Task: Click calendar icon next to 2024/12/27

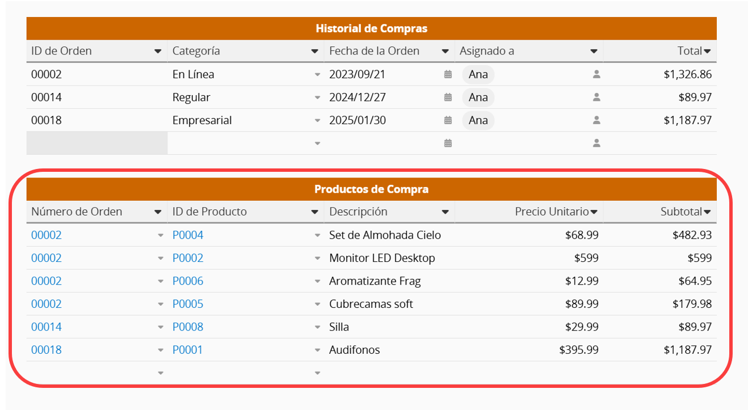Action: [x=448, y=98]
